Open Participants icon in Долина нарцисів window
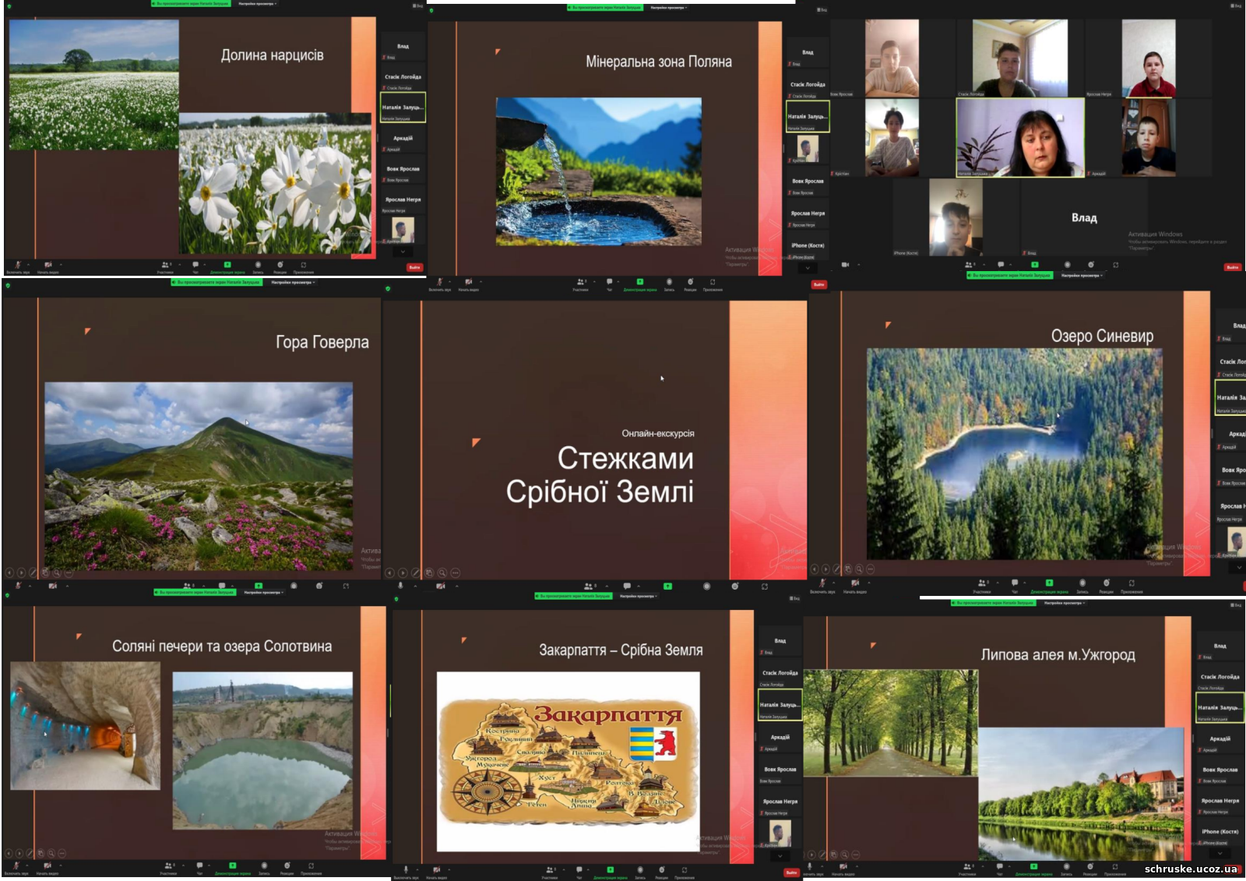This screenshot has width=1246, height=881. [166, 265]
